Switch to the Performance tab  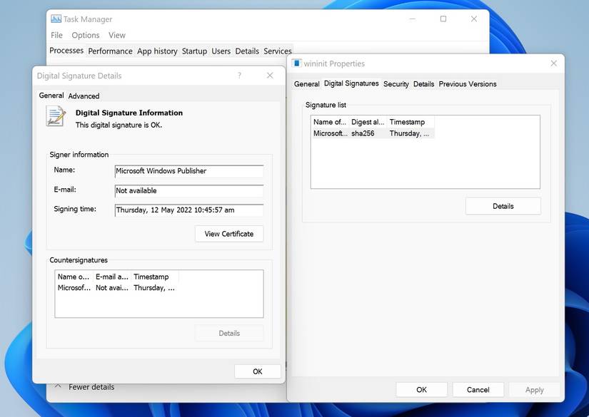[110, 51]
